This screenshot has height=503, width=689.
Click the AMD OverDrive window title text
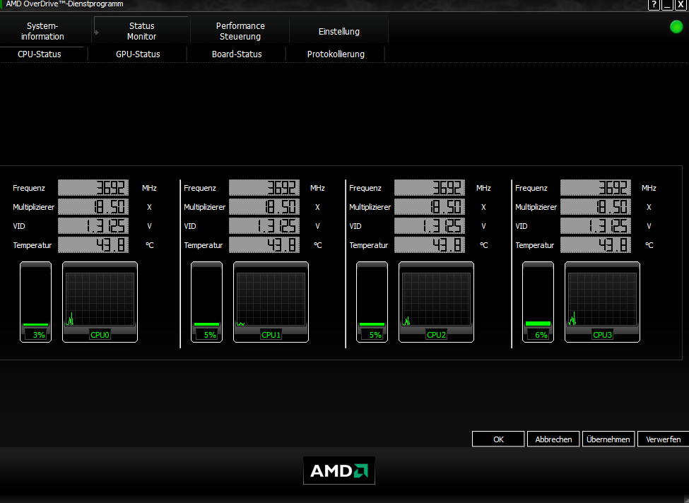tap(64, 4)
